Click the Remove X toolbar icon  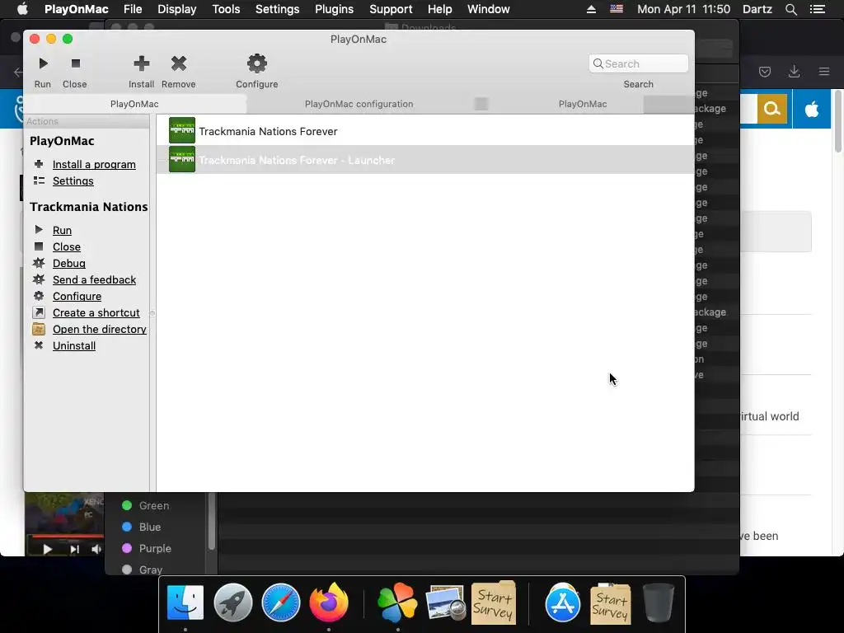[x=179, y=63]
